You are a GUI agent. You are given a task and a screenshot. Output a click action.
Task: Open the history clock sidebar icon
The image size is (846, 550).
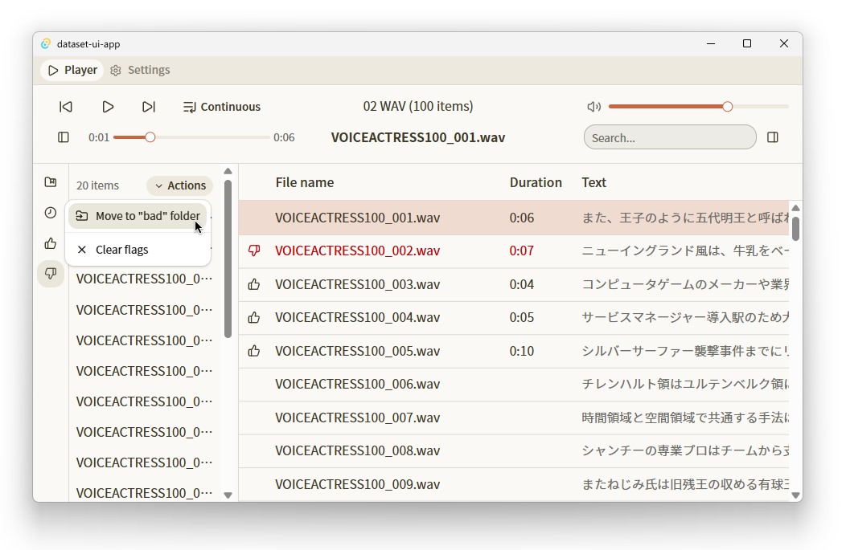point(51,213)
